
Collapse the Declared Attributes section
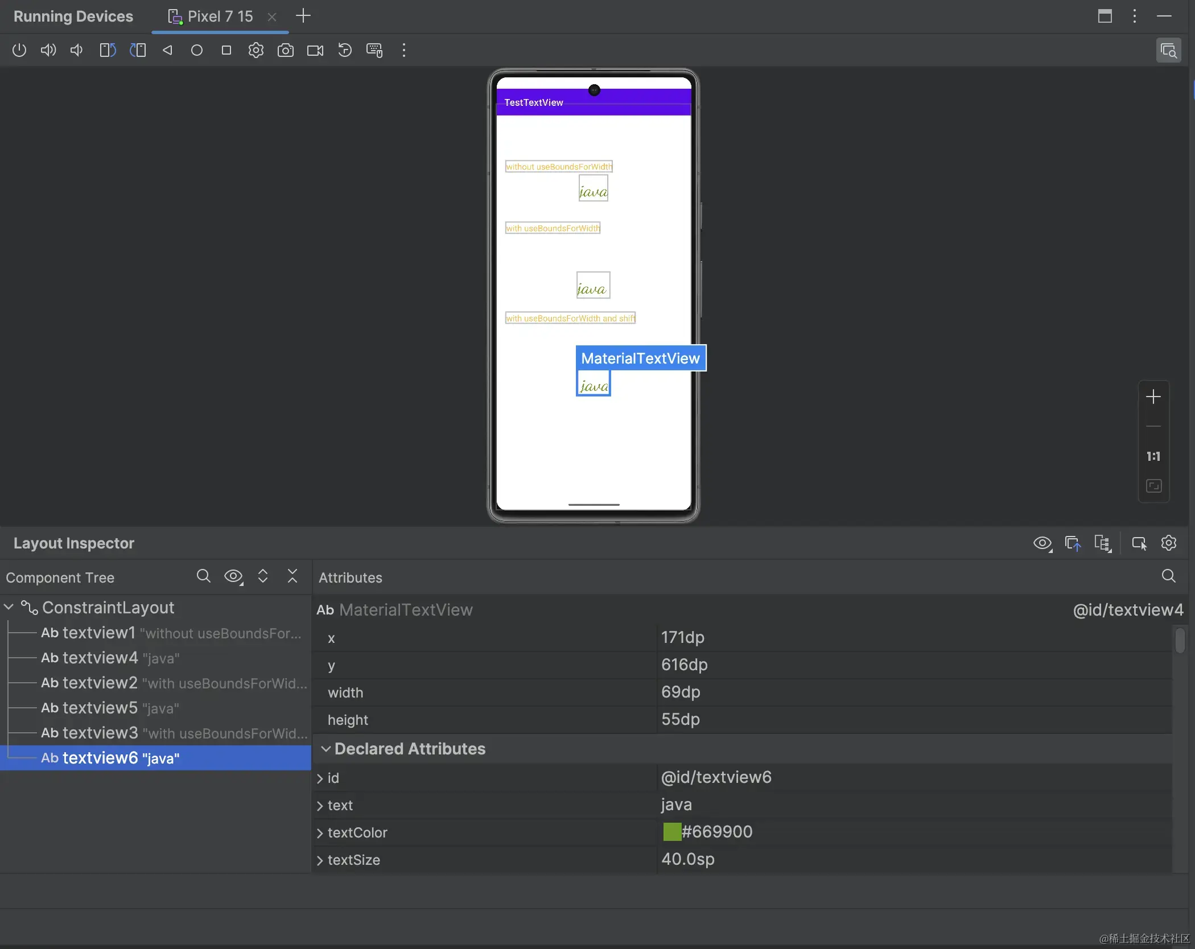(325, 749)
